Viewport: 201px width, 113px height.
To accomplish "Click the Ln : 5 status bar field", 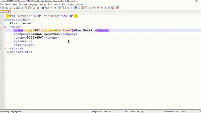I will point(126,112).
